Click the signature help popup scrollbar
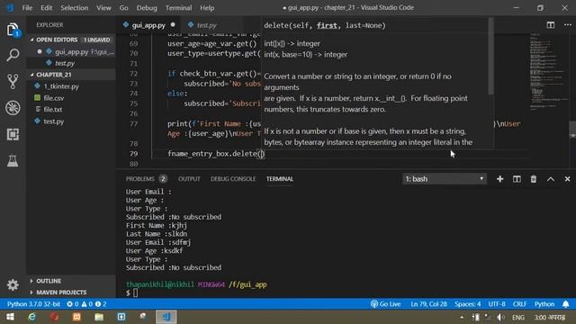The image size is (576, 324). (x=490, y=56)
